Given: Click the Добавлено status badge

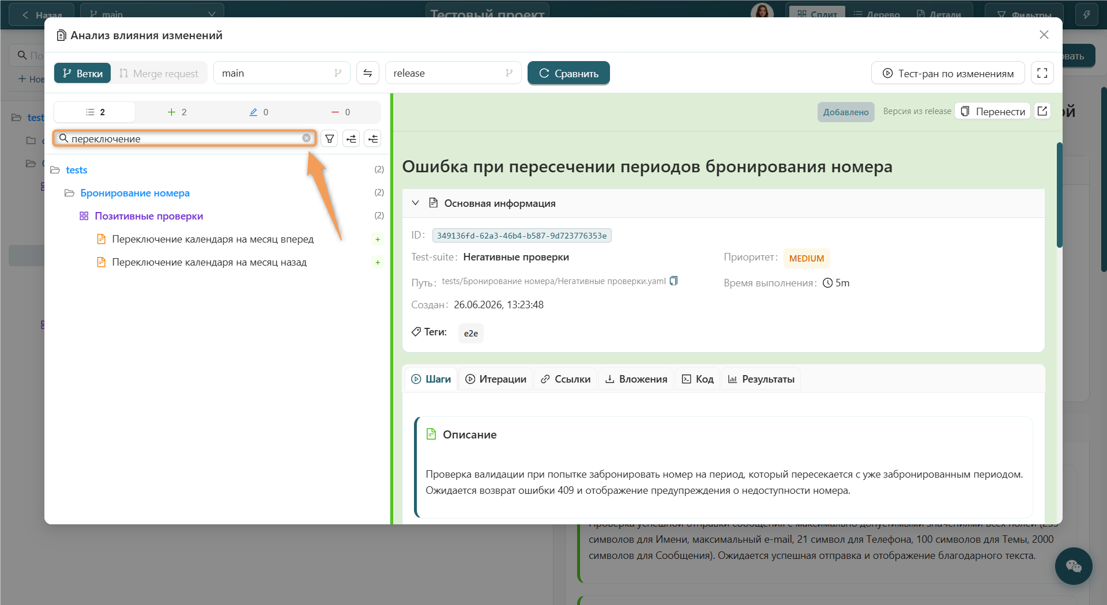Looking at the screenshot, I should tap(846, 112).
